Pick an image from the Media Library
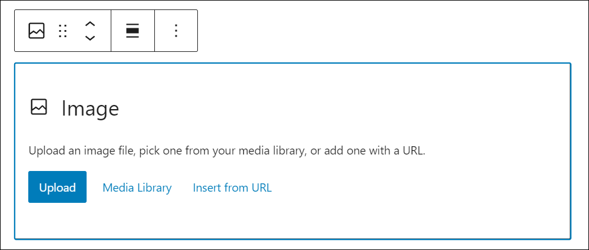Viewport: 589px width, 250px height. point(137,187)
